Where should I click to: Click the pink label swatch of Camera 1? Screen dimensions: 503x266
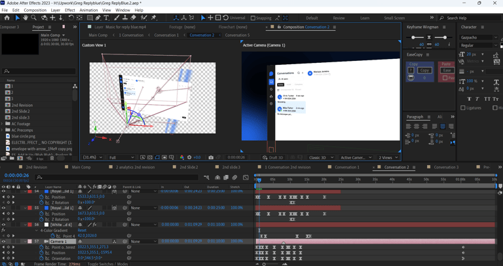click(30, 241)
